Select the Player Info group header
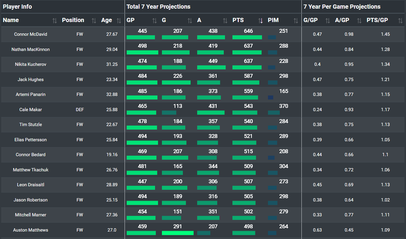The image size is (406, 239). pos(17,7)
